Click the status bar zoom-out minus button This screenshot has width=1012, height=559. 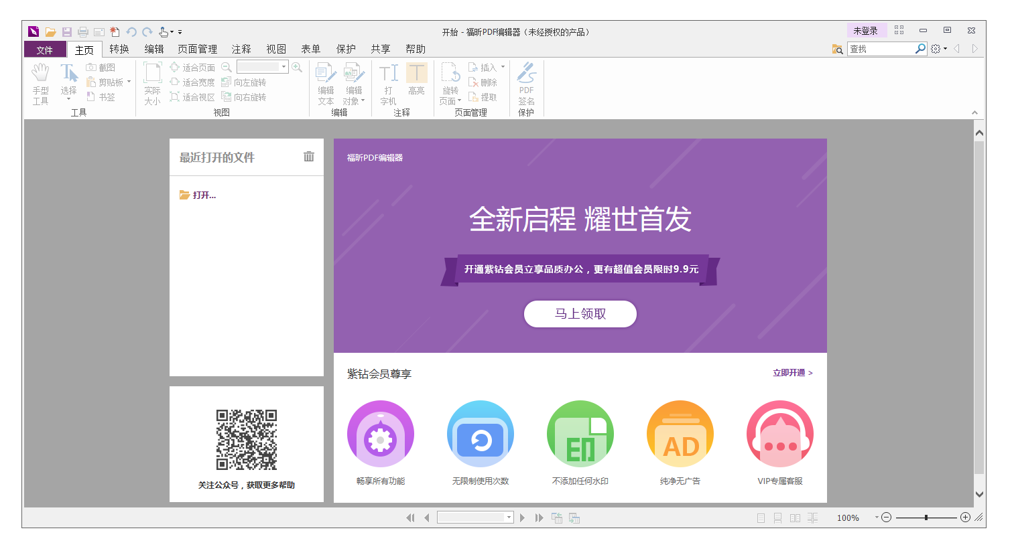(x=886, y=517)
